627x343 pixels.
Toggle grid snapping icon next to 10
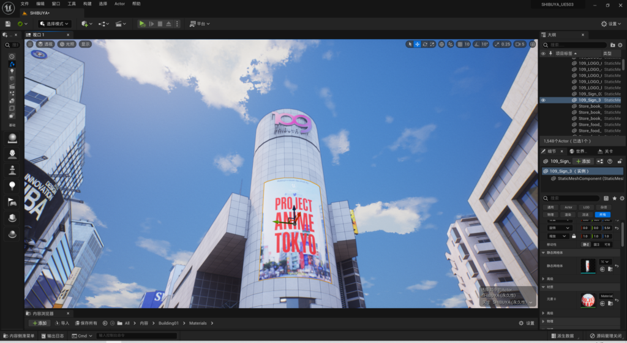coord(460,44)
